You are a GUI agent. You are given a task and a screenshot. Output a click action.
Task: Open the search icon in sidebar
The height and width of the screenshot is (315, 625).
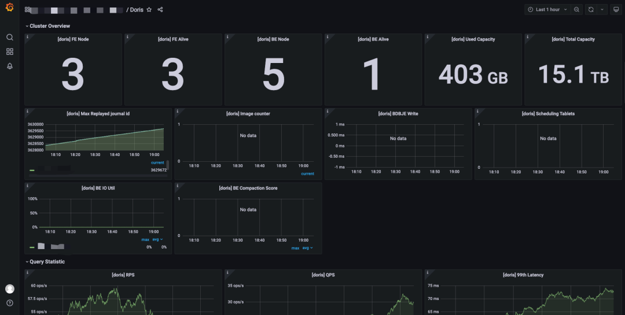[10, 37]
